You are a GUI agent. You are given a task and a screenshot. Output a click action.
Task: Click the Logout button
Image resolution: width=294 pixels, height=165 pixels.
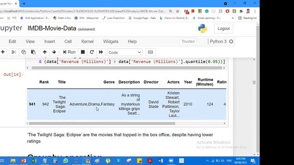pos(224,28)
